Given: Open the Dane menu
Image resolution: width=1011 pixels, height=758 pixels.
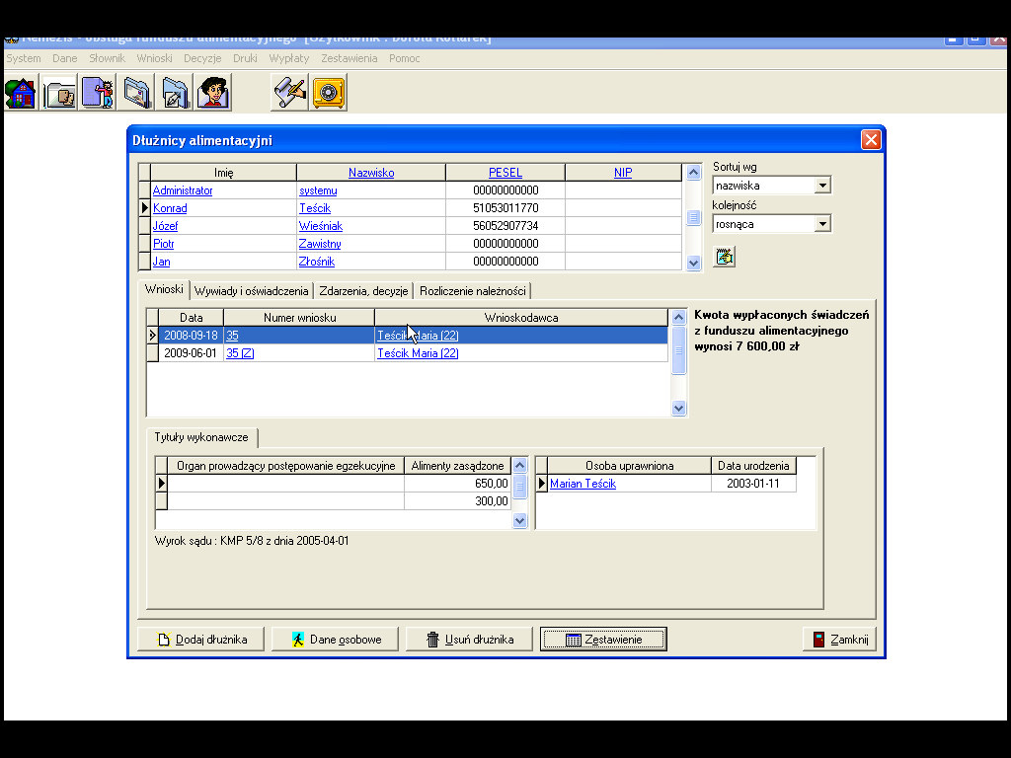Looking at the screenshot, I should (64, 58).
